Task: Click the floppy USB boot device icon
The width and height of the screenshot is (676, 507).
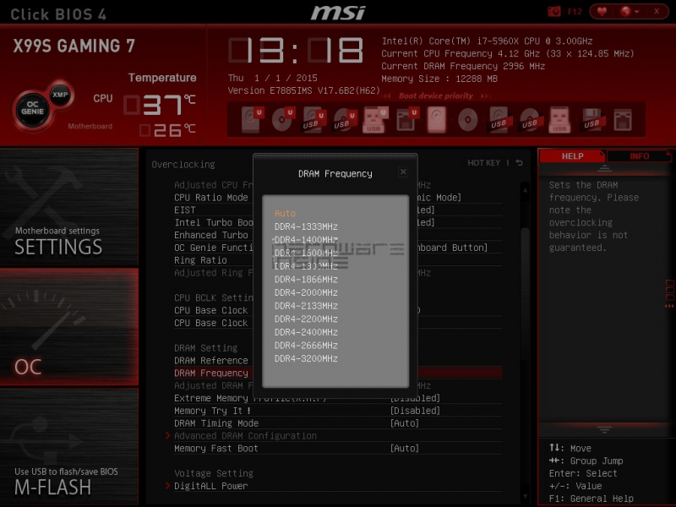Action: [592, 119]
